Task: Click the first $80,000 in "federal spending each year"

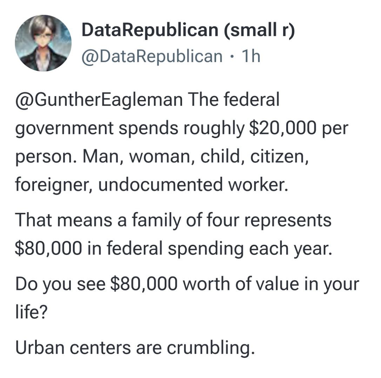Action: [x=48, y=248]
